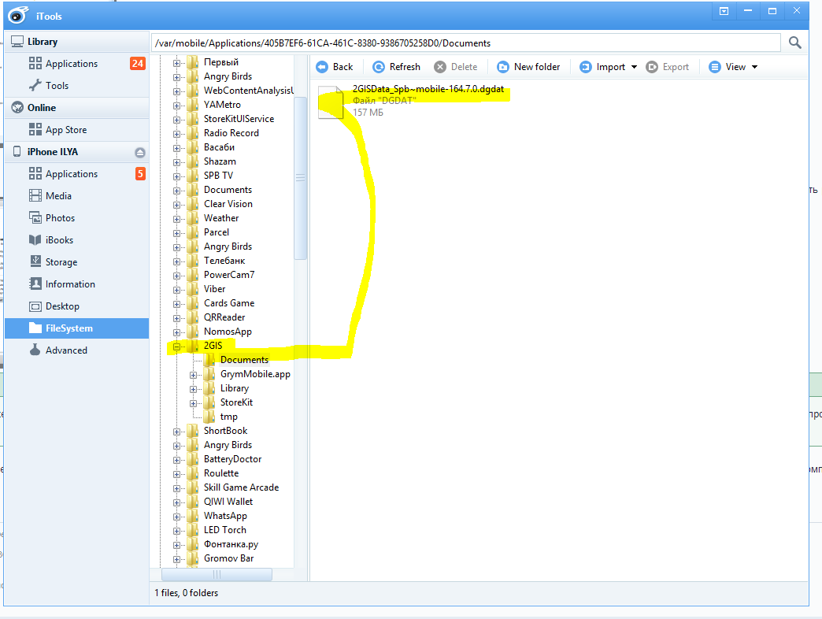
Task: Select the Первый folder
Action: pos(220,62)
